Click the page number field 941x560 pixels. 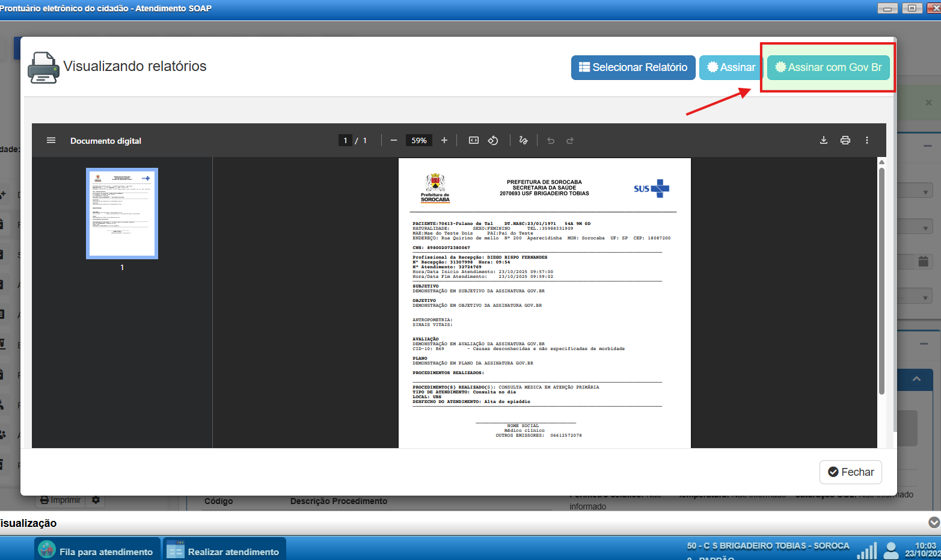[x=345, y=141]
